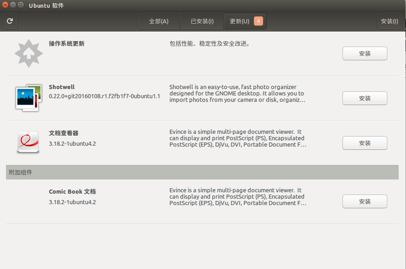Install the Shotwell update
Viewport: 406px width, 269px height.
tap(365, 98)
